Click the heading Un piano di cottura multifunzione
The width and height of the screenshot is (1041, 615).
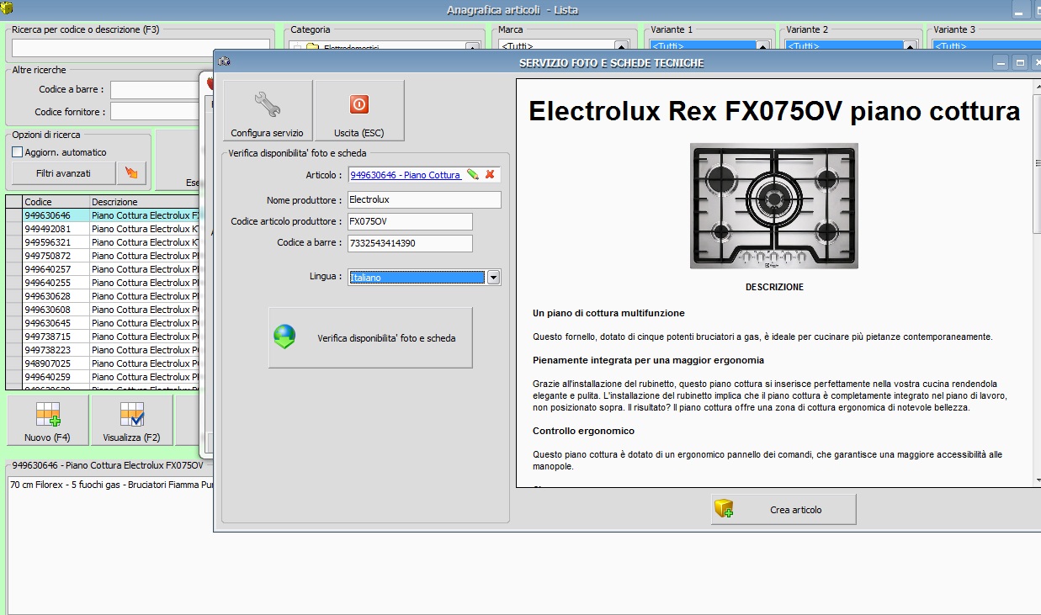tap(608, 313)
